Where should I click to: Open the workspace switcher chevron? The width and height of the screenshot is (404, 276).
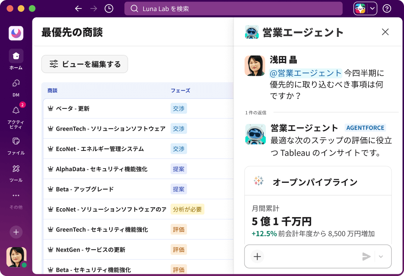372,8
